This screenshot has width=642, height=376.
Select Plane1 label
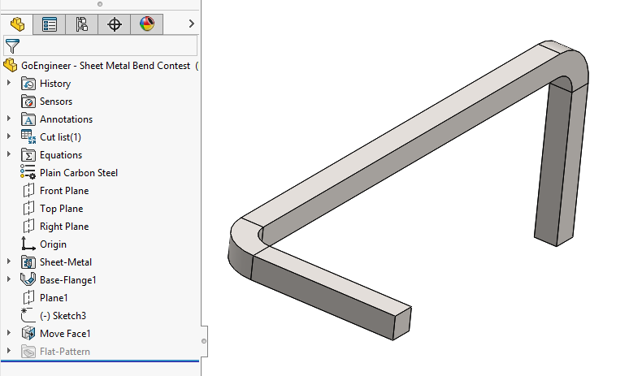pos(54,298)
